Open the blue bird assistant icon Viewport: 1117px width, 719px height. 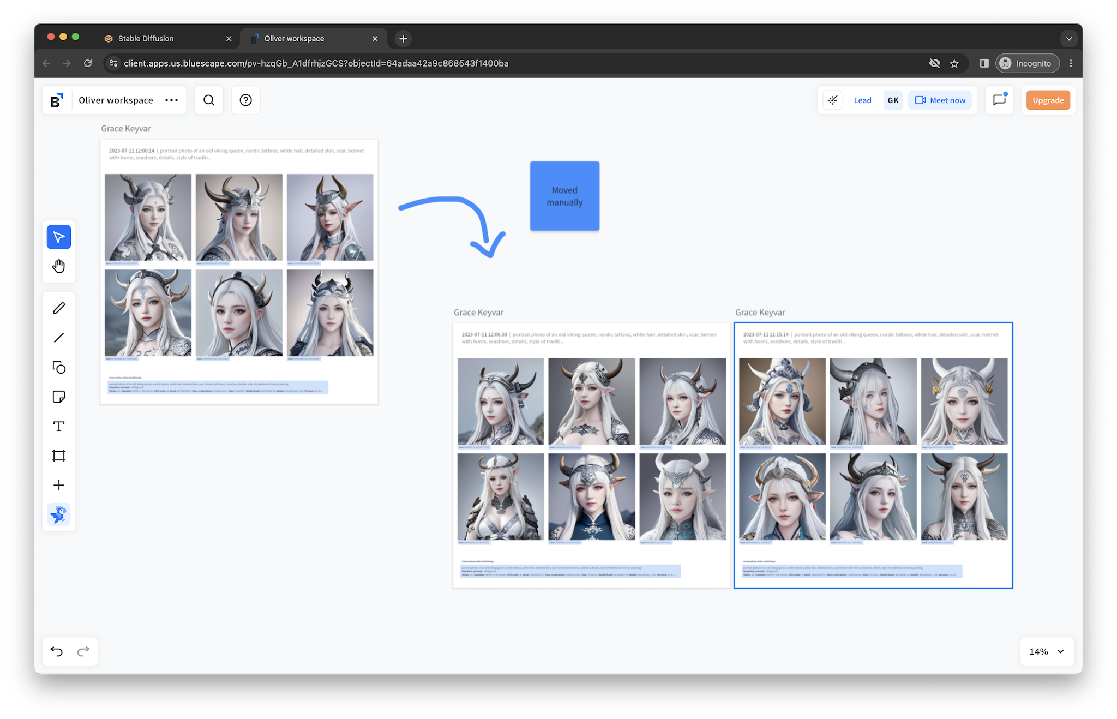(59, 514)
